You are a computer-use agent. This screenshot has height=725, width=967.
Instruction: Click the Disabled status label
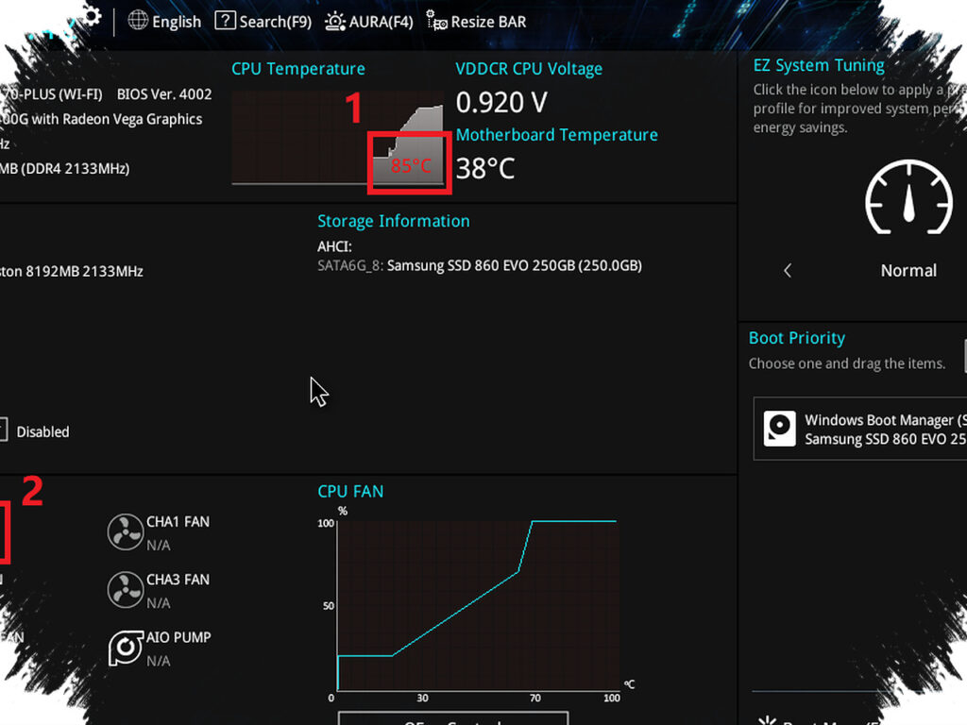(x=42, y=431)
